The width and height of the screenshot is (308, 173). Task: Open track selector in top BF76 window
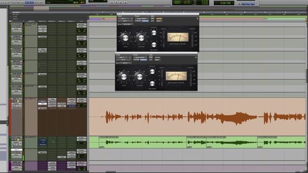coord(125,19)
